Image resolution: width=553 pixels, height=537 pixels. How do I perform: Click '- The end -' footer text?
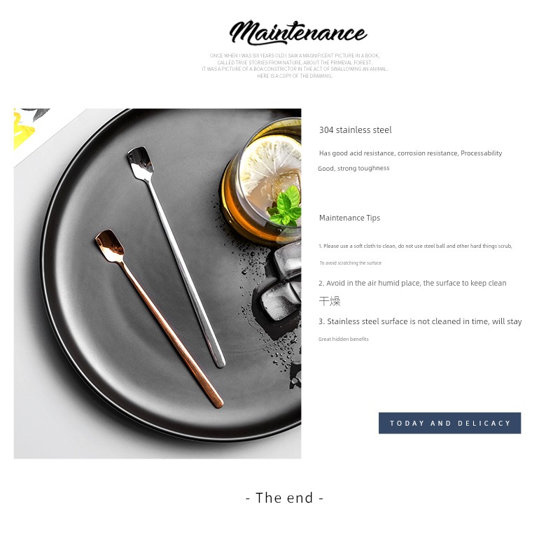[x=284, y=498]
